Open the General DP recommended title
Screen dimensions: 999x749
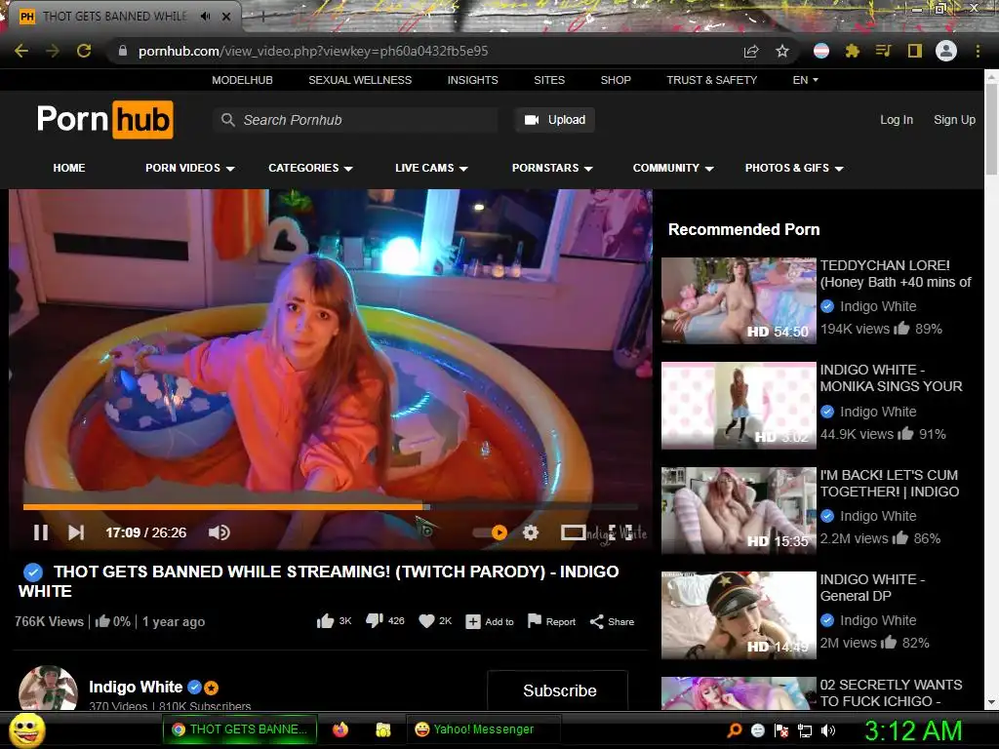pos(871,587)
